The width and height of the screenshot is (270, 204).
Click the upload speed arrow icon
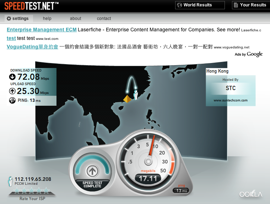pos(12,91)
